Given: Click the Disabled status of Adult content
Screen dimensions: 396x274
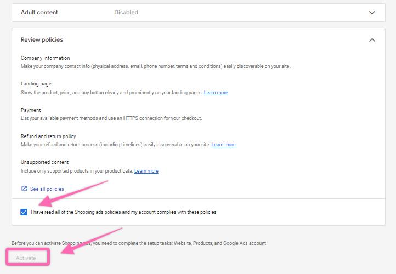Looking at the screenshot, I should [126, 13].
